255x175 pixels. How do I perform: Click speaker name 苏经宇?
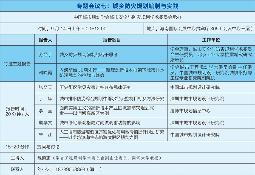click(45, 54)
